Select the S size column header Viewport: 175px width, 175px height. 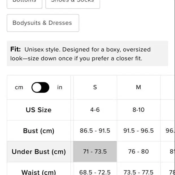pos(95,87)
